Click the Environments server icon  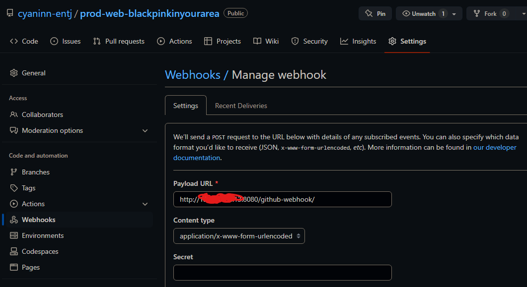14,235
